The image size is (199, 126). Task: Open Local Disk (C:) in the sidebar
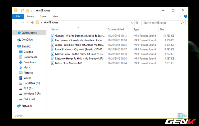pos(32,83)
